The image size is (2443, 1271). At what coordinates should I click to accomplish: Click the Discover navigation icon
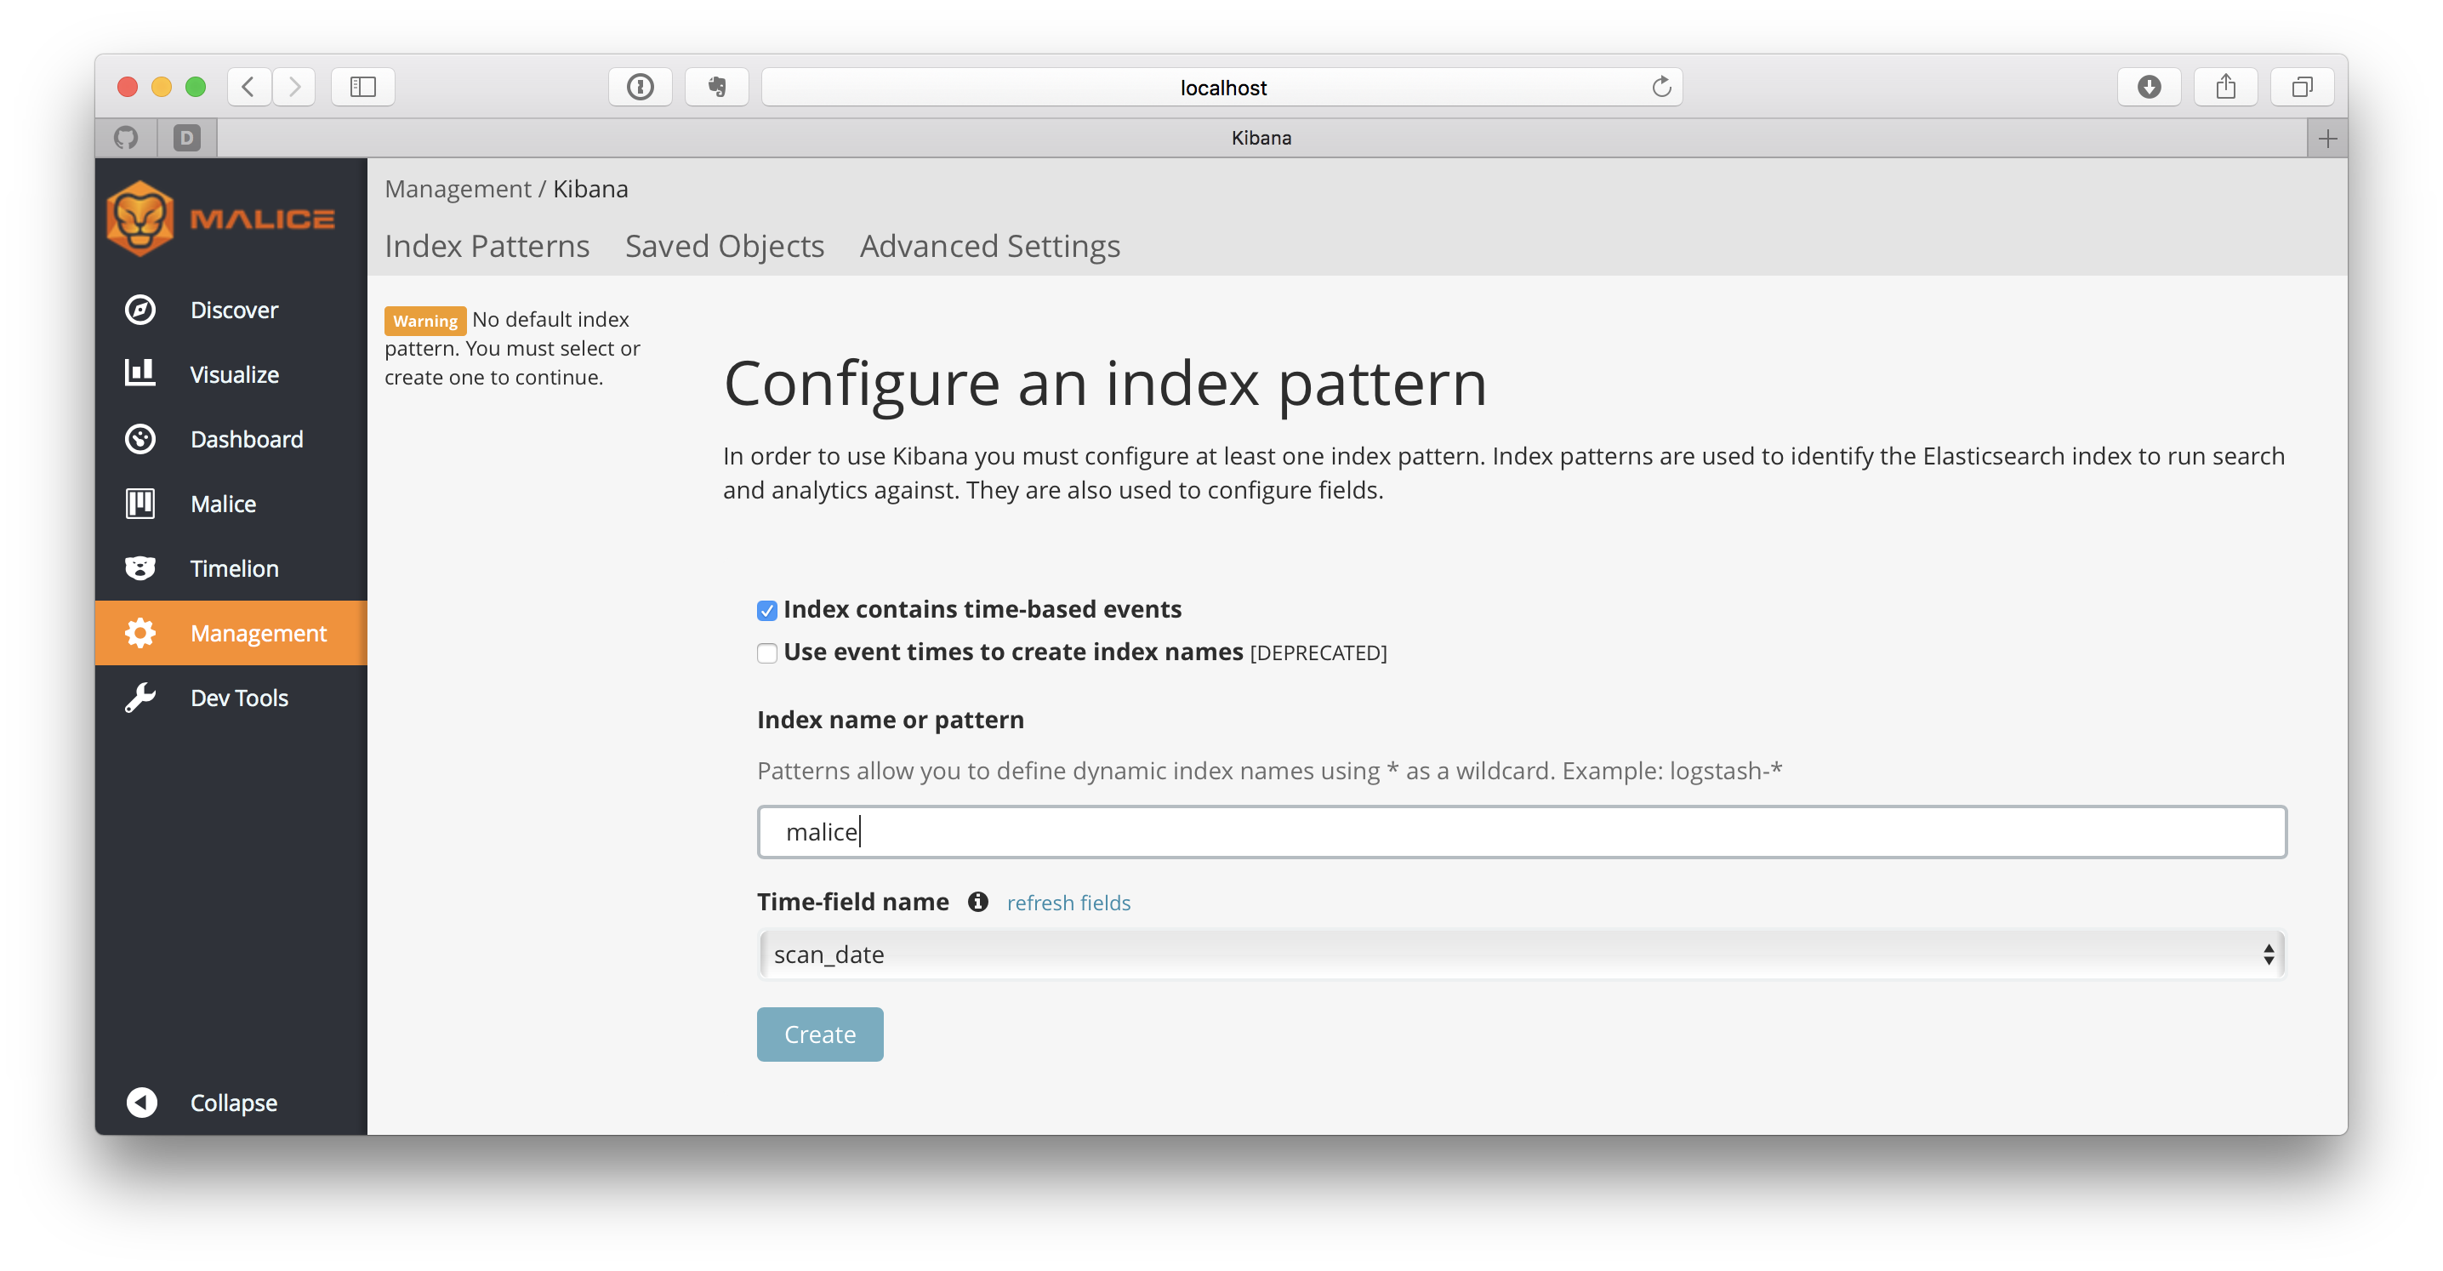point(140,310)
